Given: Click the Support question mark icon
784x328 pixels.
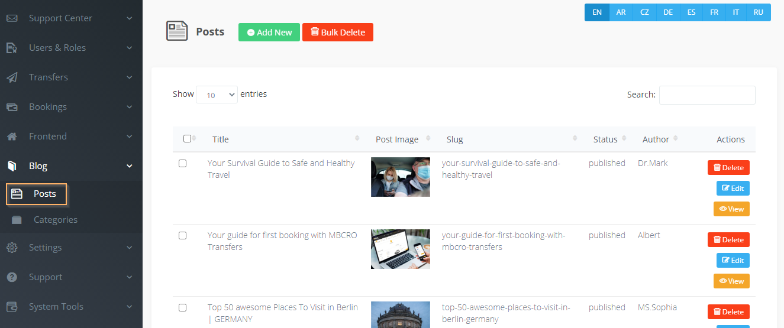Looking at the screenshot, I should pos(12,277).
